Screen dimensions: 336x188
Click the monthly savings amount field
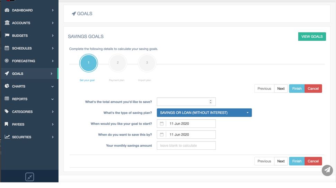click(186, 146)
